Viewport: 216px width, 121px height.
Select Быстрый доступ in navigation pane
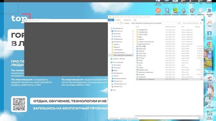point(118,28)
